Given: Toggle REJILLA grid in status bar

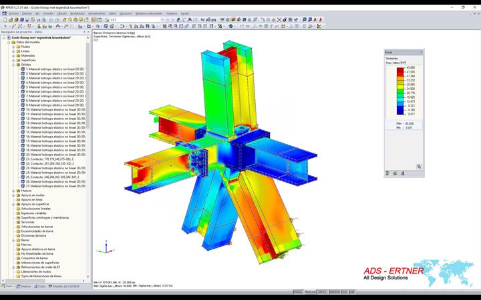Looking at the screenshot, I should (x=310, y=292).
